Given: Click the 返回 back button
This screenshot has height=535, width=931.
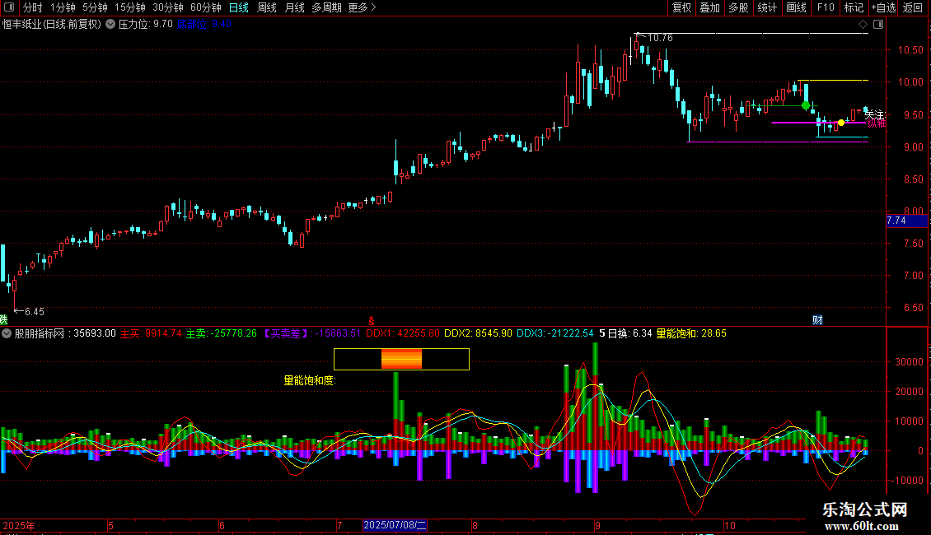Looking at the screenshot, I should (x=913, y=7).
